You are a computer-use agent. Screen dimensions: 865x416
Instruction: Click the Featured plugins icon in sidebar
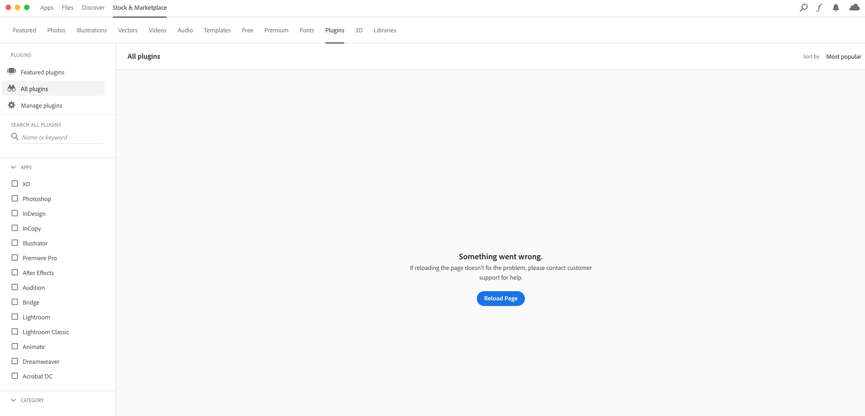coord(12,72)
